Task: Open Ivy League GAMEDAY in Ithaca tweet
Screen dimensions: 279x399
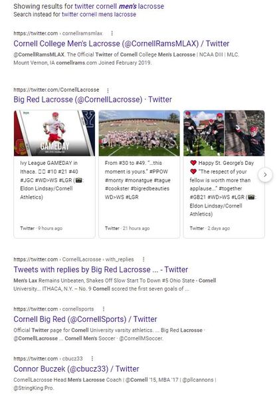Action: point(52,180)
